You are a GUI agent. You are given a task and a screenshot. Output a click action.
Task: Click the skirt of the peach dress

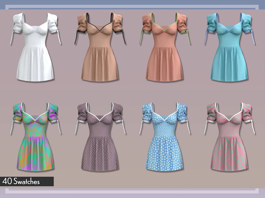click(164, 65)
